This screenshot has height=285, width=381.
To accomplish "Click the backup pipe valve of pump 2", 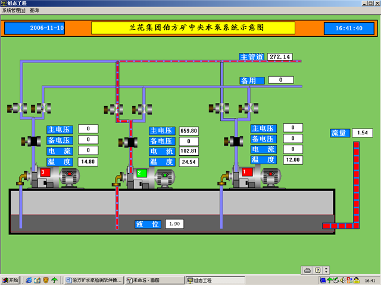I will pyautogui.click(x=142, y=109).
